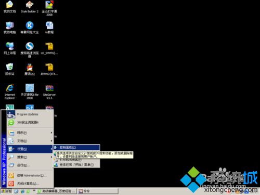Screen dimensions: 260x195
Task: Select the ie教程 document icon
Action: (x=49, y=28)
